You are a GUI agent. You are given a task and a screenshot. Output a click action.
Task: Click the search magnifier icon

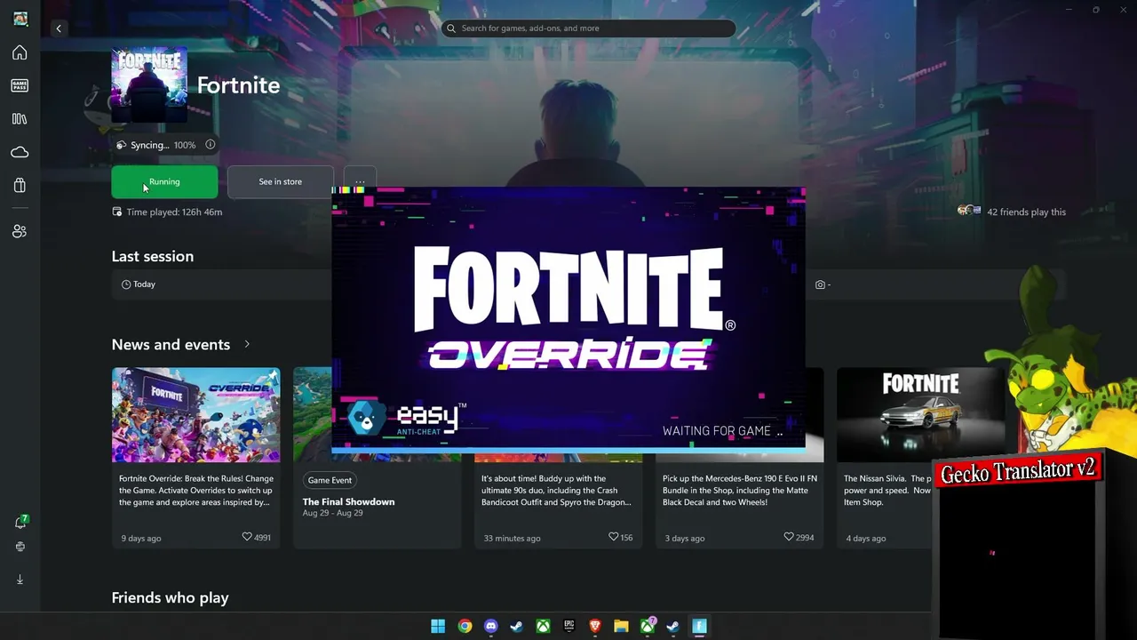point(452,28)
